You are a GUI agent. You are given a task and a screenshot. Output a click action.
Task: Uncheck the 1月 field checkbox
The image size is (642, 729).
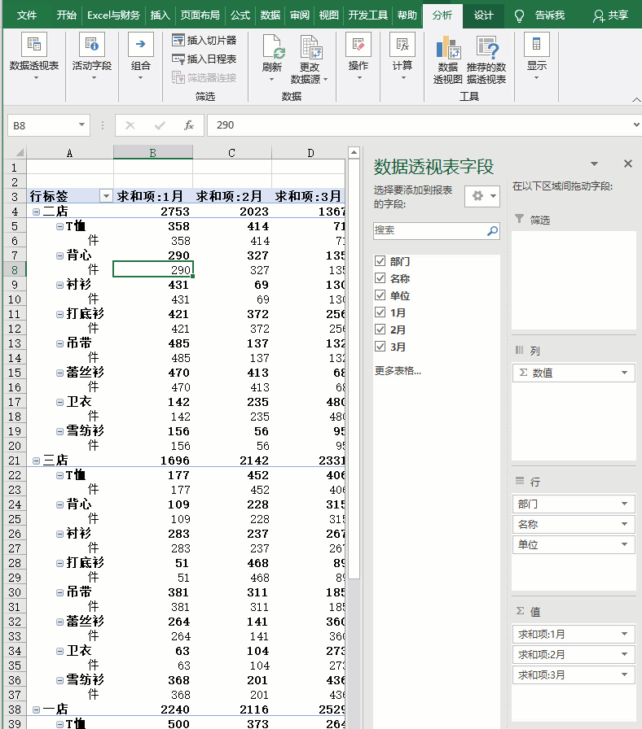point(380,312)
